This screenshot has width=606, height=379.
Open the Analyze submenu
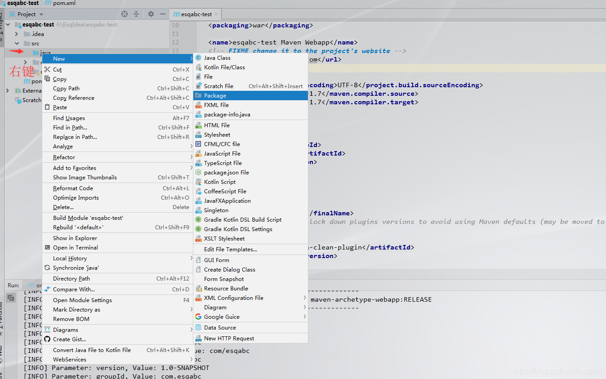click(117, 147)
